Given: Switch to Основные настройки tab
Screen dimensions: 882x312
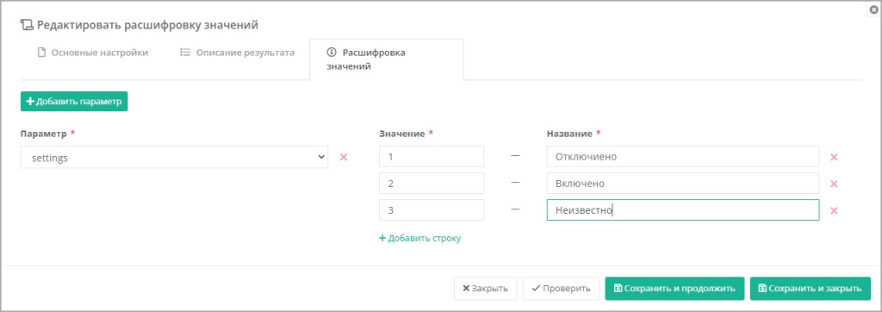Looking at the screenshot, I should [x=93, y=53].
